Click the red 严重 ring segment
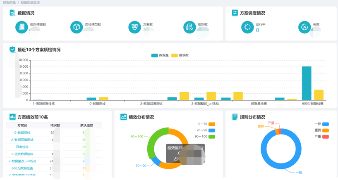338x180 pixels. (x=280, y=131)
